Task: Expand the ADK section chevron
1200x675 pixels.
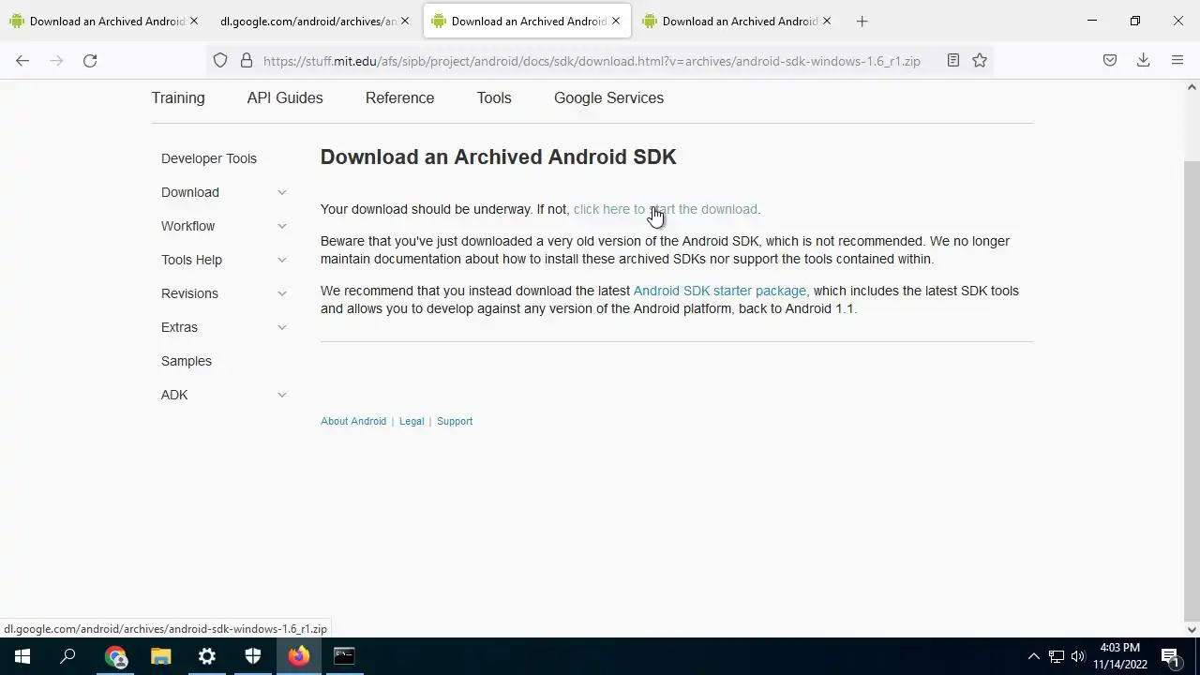Action: (281, 395)
